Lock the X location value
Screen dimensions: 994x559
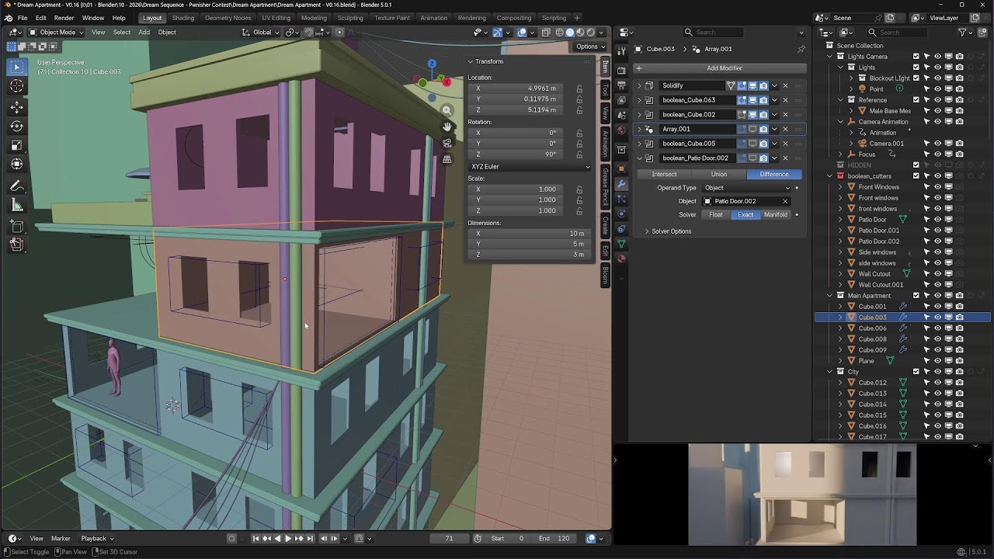click(x=579, y=89)
